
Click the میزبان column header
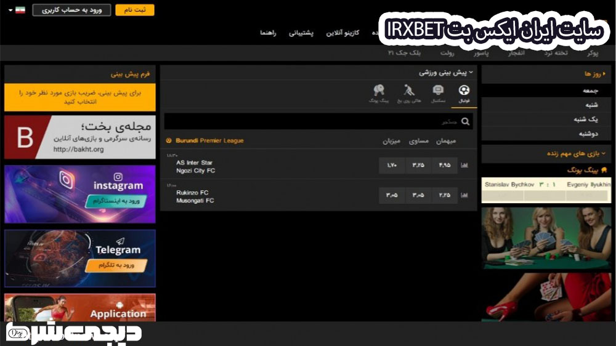(x=391, y=140)
